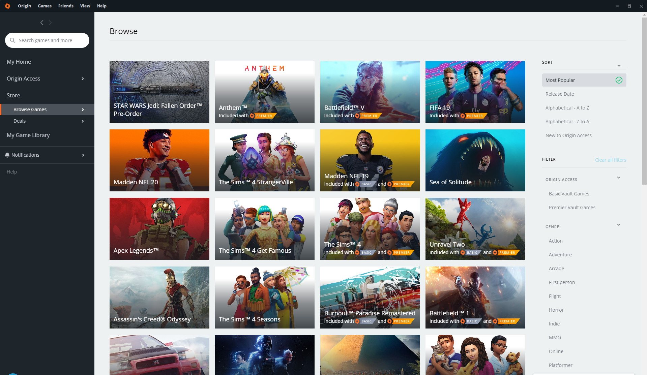Toggle the Platformer genre filter
The height and width of the screenshot is (375, 647).
tap(560, 365)
